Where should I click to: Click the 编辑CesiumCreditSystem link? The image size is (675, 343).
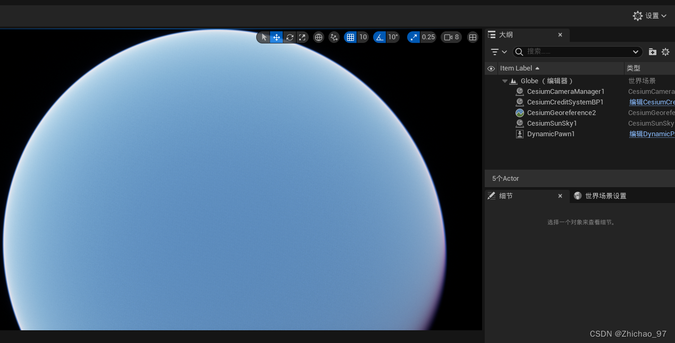tap(652, 102)
